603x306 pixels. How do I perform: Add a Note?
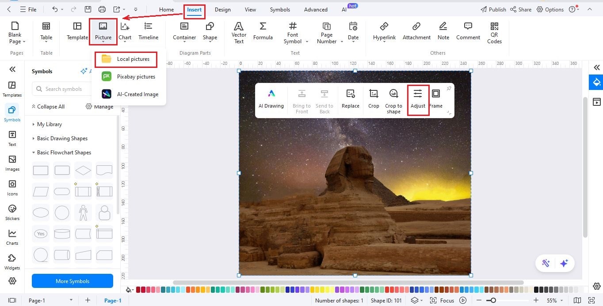pos(443,32)
